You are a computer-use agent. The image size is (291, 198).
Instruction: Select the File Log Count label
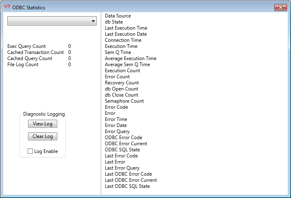coord(23,65)
